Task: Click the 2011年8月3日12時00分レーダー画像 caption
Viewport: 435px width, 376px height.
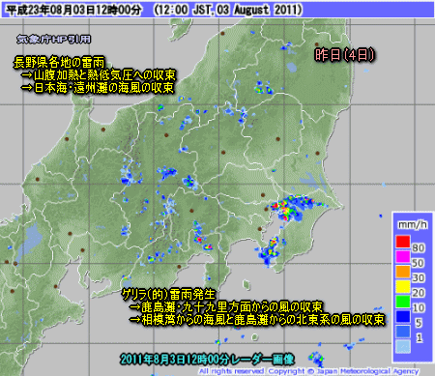Action: tap(207, 359)
